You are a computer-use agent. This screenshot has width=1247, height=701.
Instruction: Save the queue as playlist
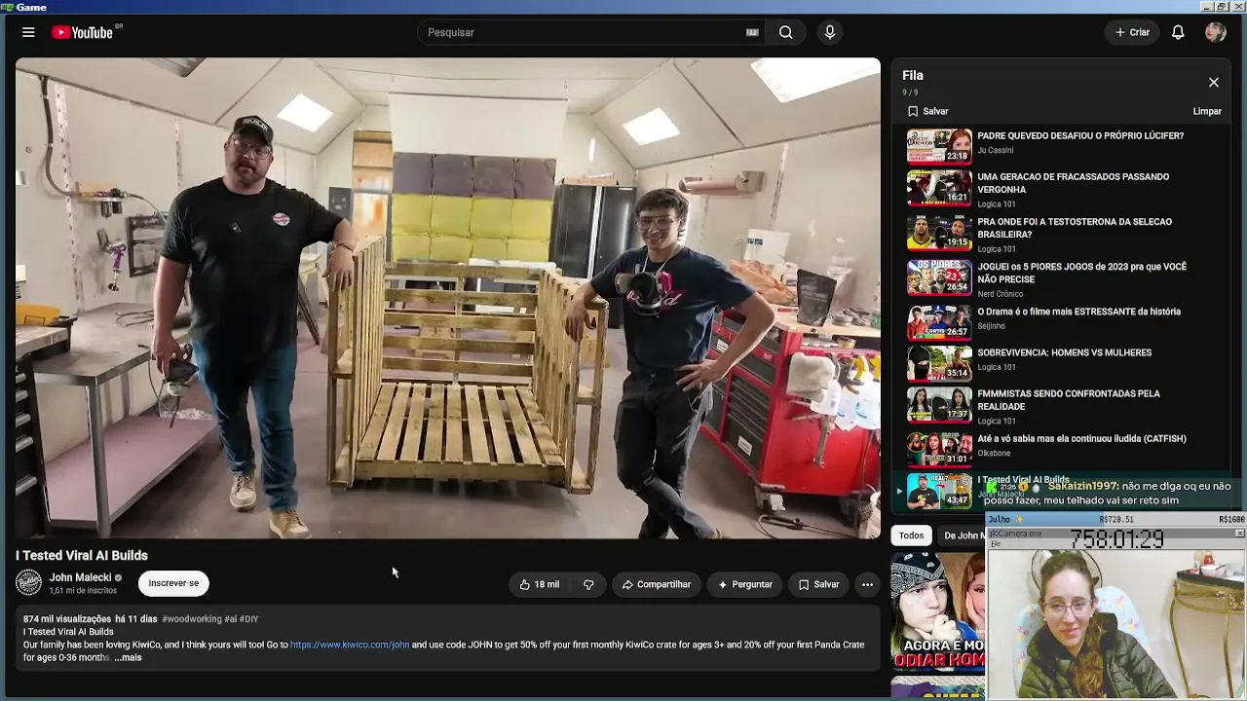click(927, 111)
